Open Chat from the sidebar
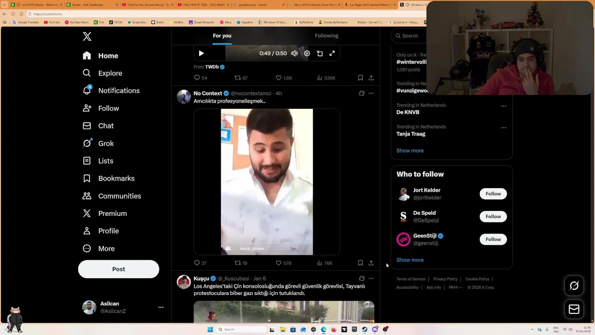The image size is (595, 335). (98, 126)
